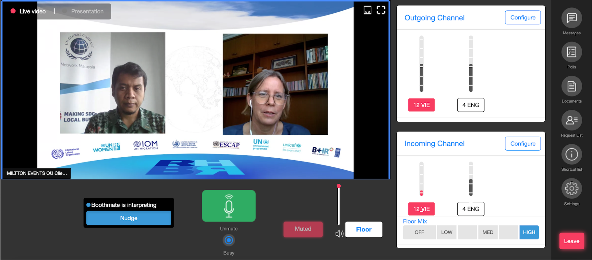Nudge the boothmate
This screenshot has height=260, width=592.
tap(129, 218)
